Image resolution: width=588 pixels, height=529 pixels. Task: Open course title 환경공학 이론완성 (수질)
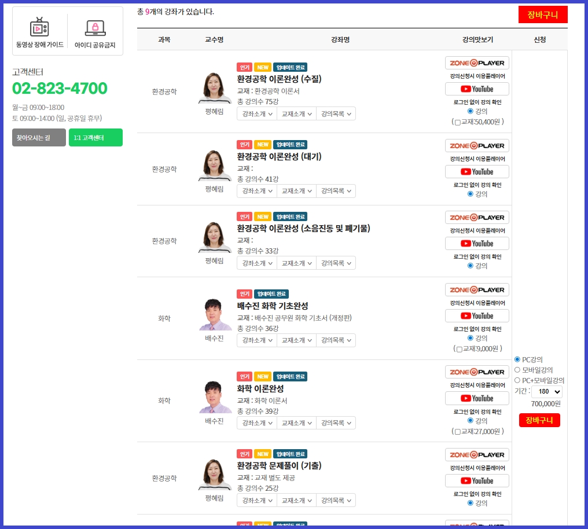point(279,79)
